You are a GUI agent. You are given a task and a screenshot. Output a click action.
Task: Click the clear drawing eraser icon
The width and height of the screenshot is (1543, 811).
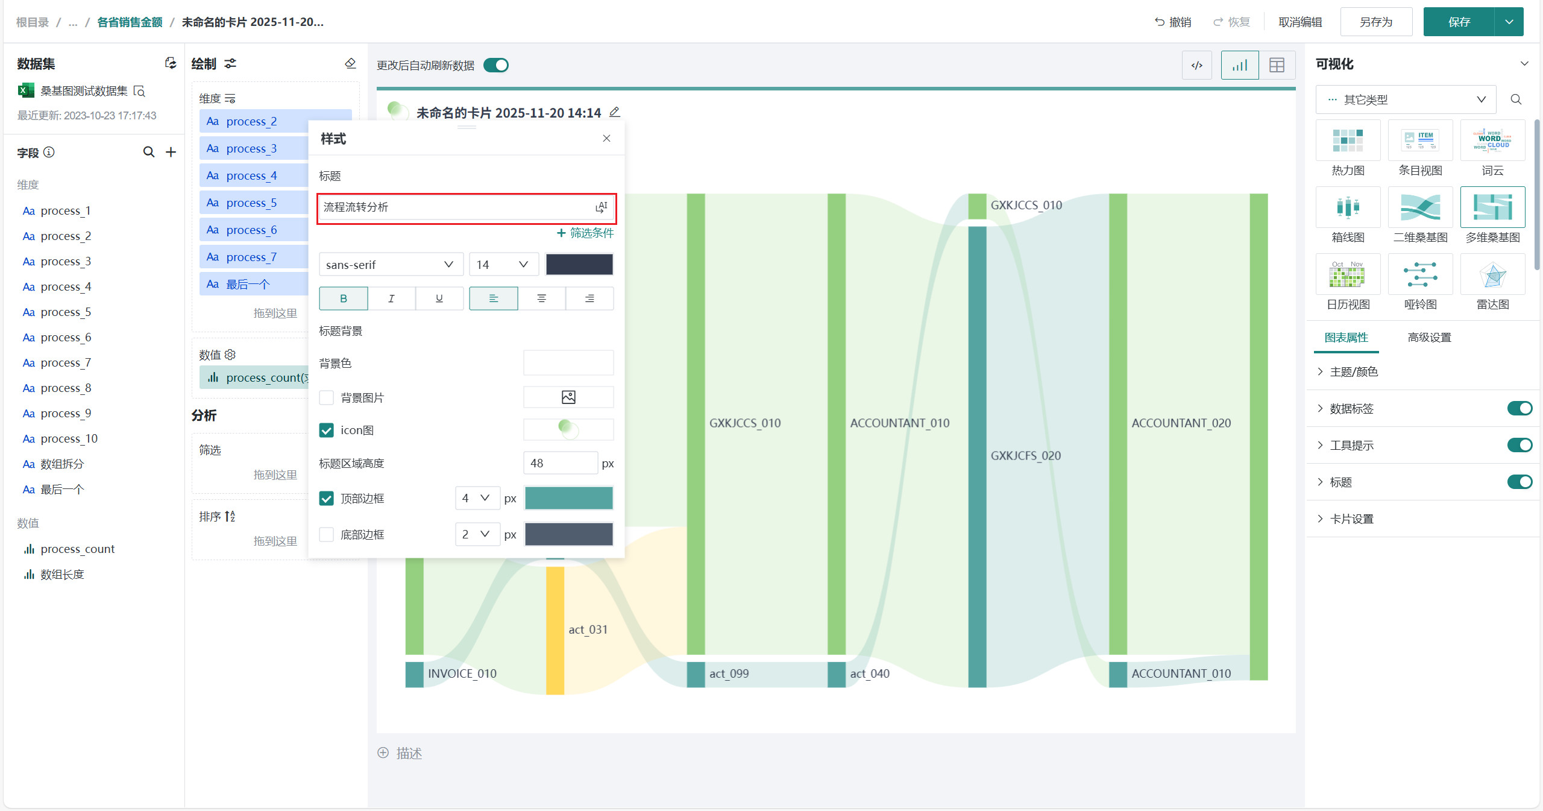pyautogui.click(x=350, y=63)
